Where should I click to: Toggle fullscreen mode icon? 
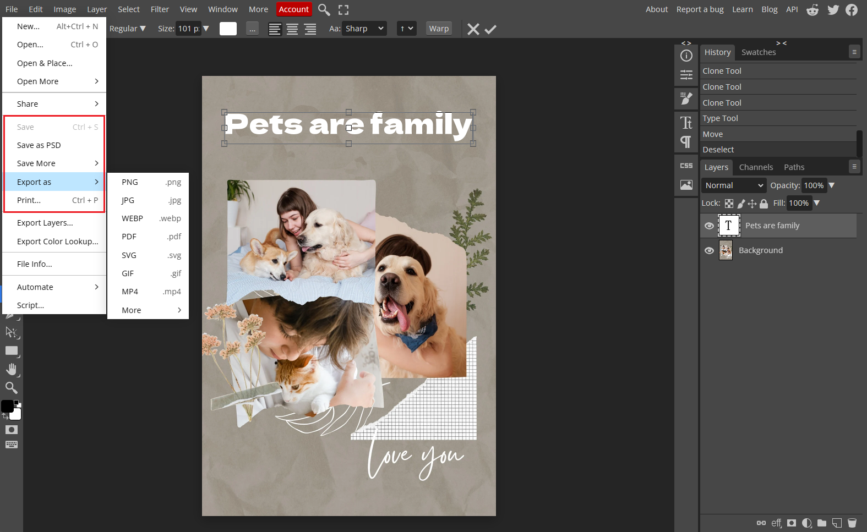(343, 9)
